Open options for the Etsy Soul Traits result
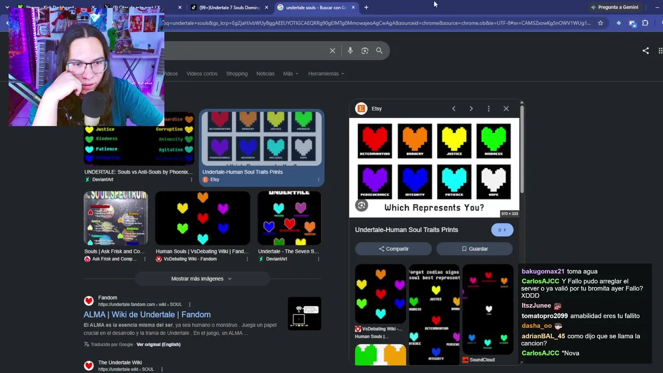663x373 pixels. (x=318, y=180)
